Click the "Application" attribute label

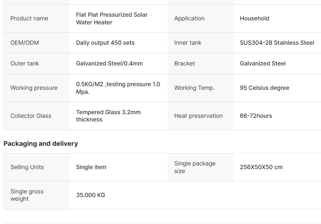pos(189,19)
